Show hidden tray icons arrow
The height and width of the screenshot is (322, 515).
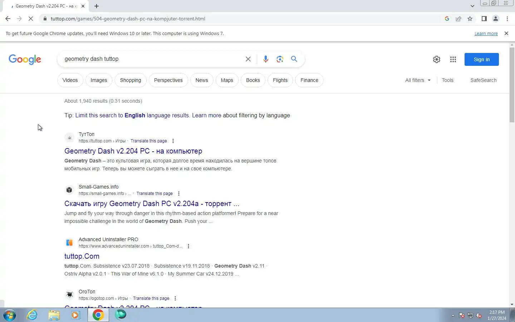(453, 316)
